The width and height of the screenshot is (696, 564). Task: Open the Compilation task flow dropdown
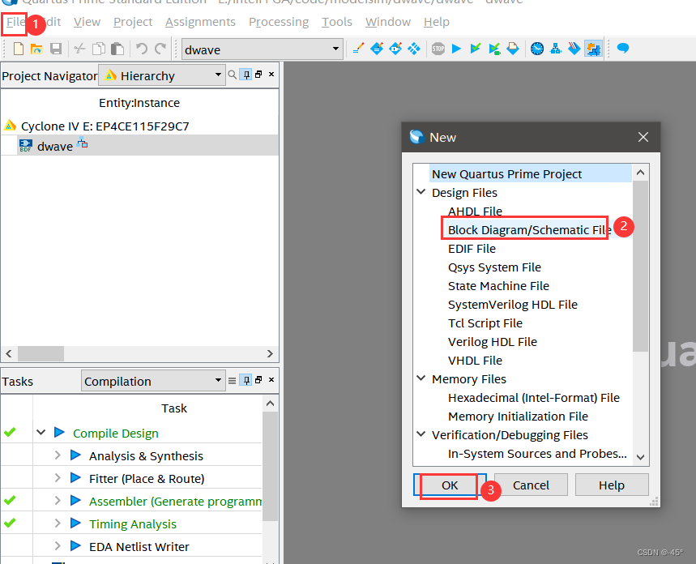coord(153,381)
